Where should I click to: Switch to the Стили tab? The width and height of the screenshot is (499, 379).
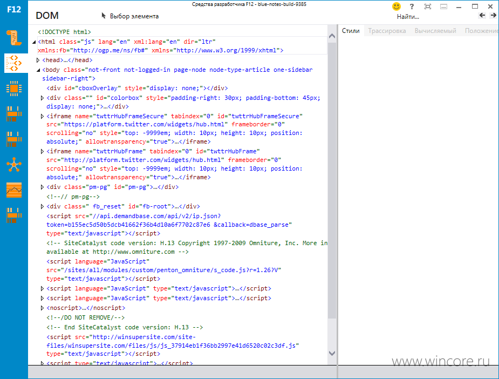[x=351, y=31]
